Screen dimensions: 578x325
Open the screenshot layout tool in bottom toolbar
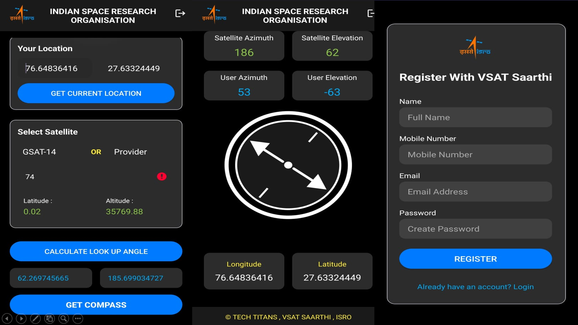(x=49, y=318)
